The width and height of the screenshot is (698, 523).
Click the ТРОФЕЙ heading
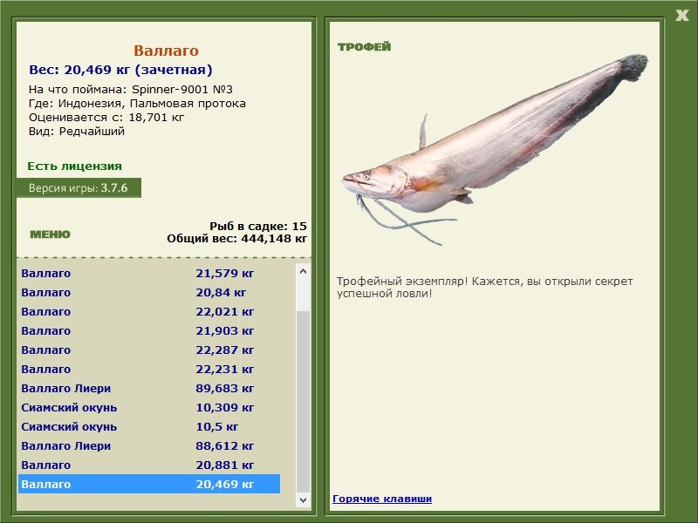coord(364,47)
